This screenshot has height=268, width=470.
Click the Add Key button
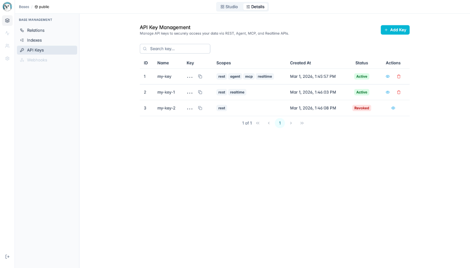pos(395,30)
